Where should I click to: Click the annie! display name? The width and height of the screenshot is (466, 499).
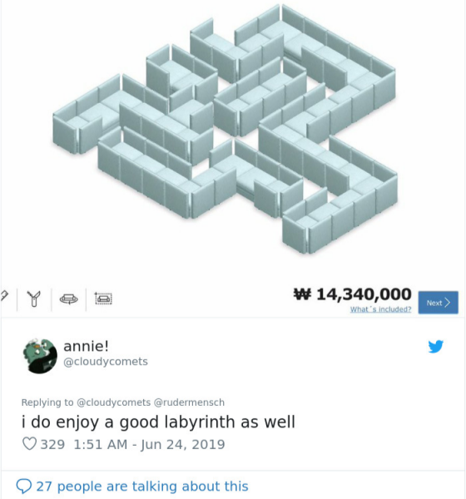click(x=86, y=346)
